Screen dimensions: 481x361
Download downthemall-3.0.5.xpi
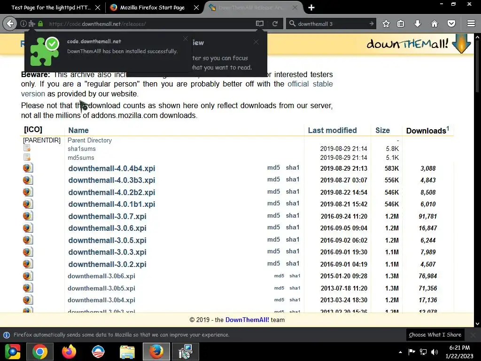tap(108, 240)
